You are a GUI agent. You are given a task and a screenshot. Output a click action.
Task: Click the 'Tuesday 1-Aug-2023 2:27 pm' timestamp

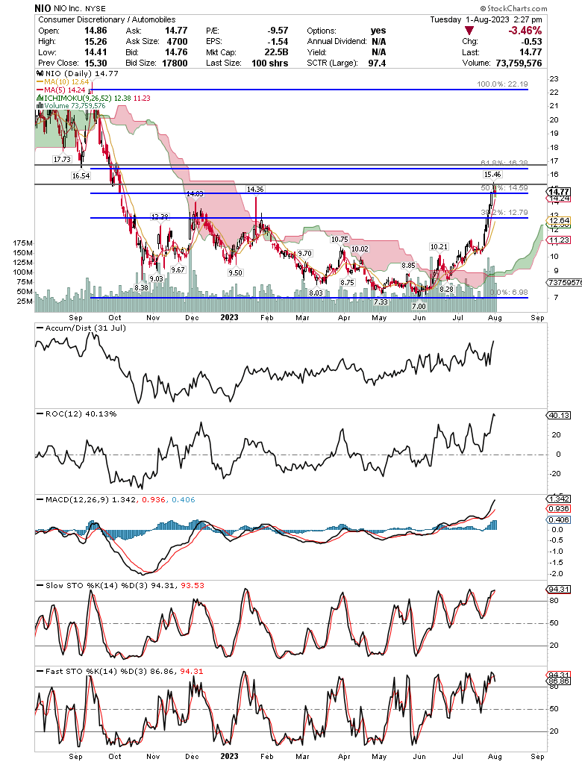(x=486, y=19)
